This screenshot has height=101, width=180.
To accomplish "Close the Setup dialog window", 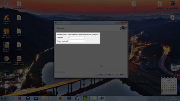I will (x=124, y=22).
